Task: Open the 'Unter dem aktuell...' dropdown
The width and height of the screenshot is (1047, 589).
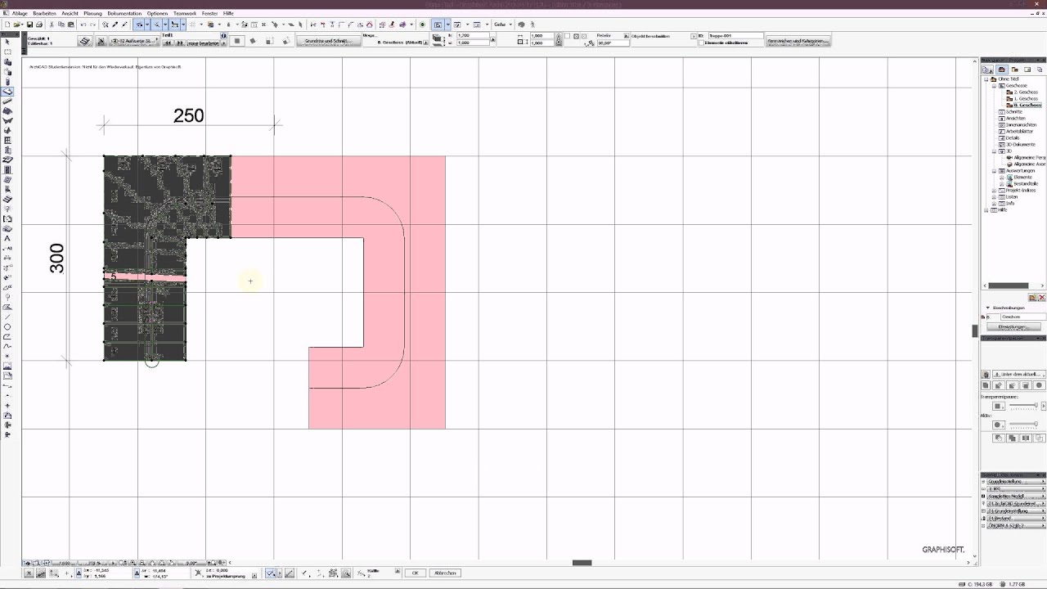Action: point(1020,374)
